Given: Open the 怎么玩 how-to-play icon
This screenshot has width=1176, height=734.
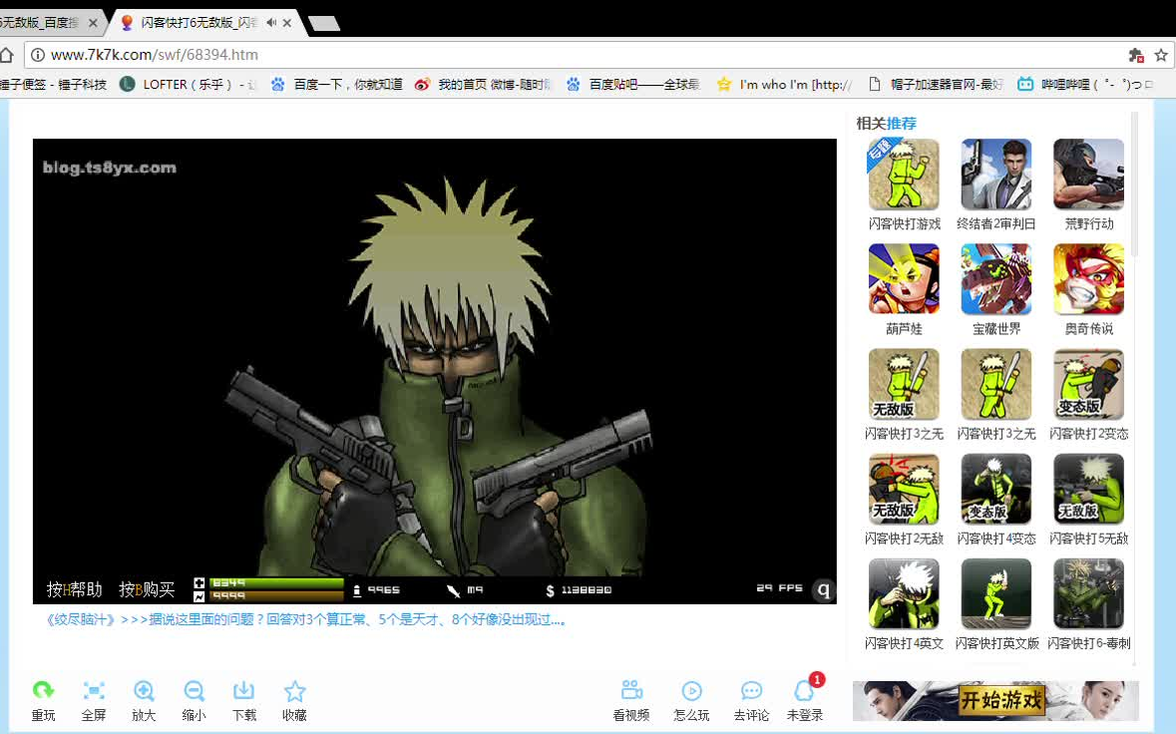Looking at the screenshot, I should tap(691, 690).
